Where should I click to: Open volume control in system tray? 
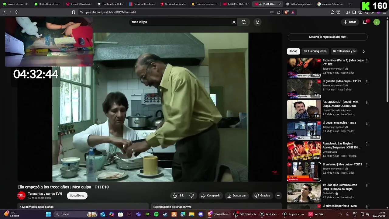pos(368,214)
